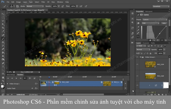This screenshot has width=171, height=109.
Task: Click the scissors split clip icon
Action: click(30, 78)
